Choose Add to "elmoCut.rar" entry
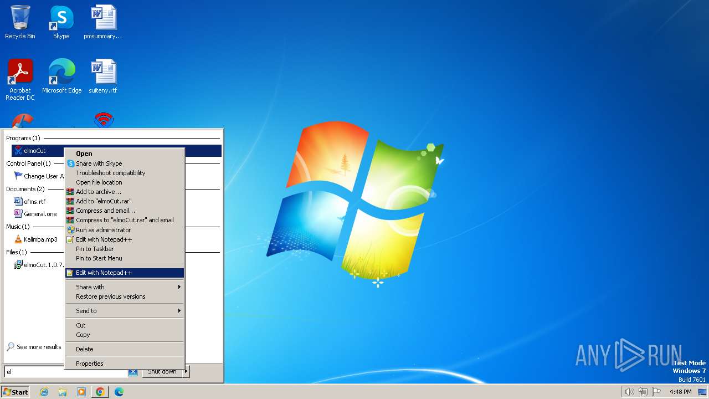The image size is (709, 399). [x=124, y=201]
